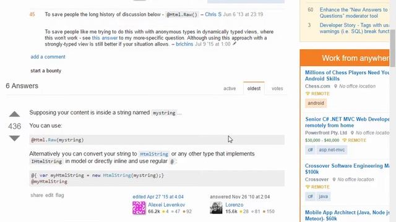The width and height of the screenshot is (396, 222).
Task: Downvote the answer with 436 votes
Action: [14, 138]
